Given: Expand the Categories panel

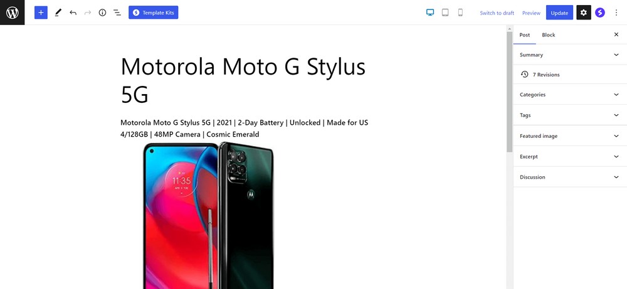Looking at the screenshot, I should [x=570, y=95].
